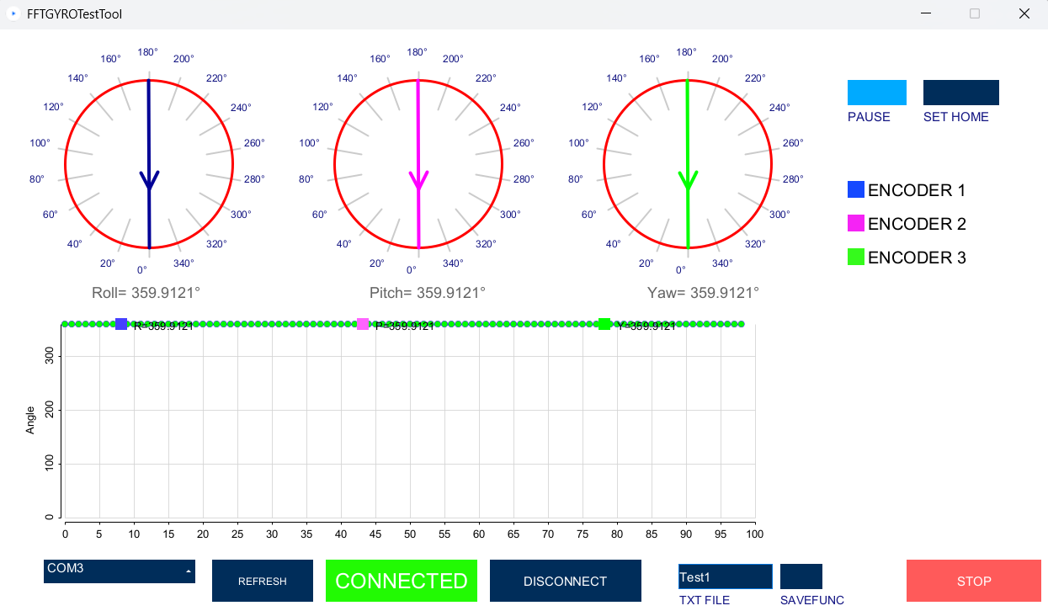Click the magenta P marker on the chart
This screenshot has width=1048, height=611.
363,324
